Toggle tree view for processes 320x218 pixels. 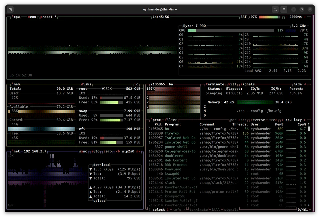tap(273, 120)
